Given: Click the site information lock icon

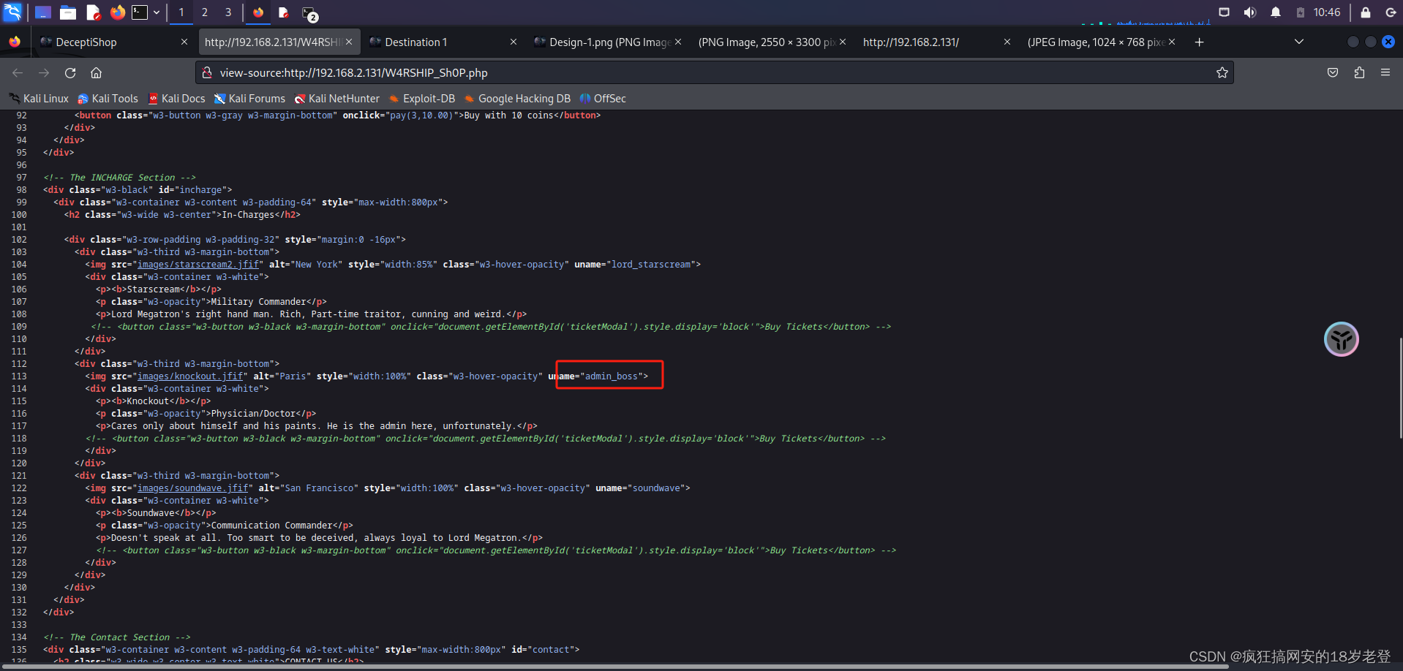Looking at the screenshot, I should [x=207, y=72].
